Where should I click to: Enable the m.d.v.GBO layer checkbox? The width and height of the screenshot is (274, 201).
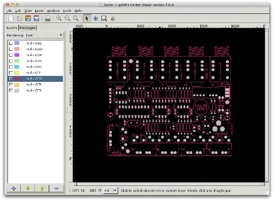pyautogui.click(x=11, y=49)
